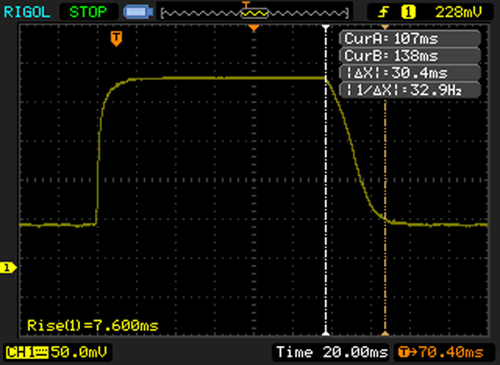Click the CurA: 107ms readout
This screenshot has height=365, width=500.
(x=410, y=39)
